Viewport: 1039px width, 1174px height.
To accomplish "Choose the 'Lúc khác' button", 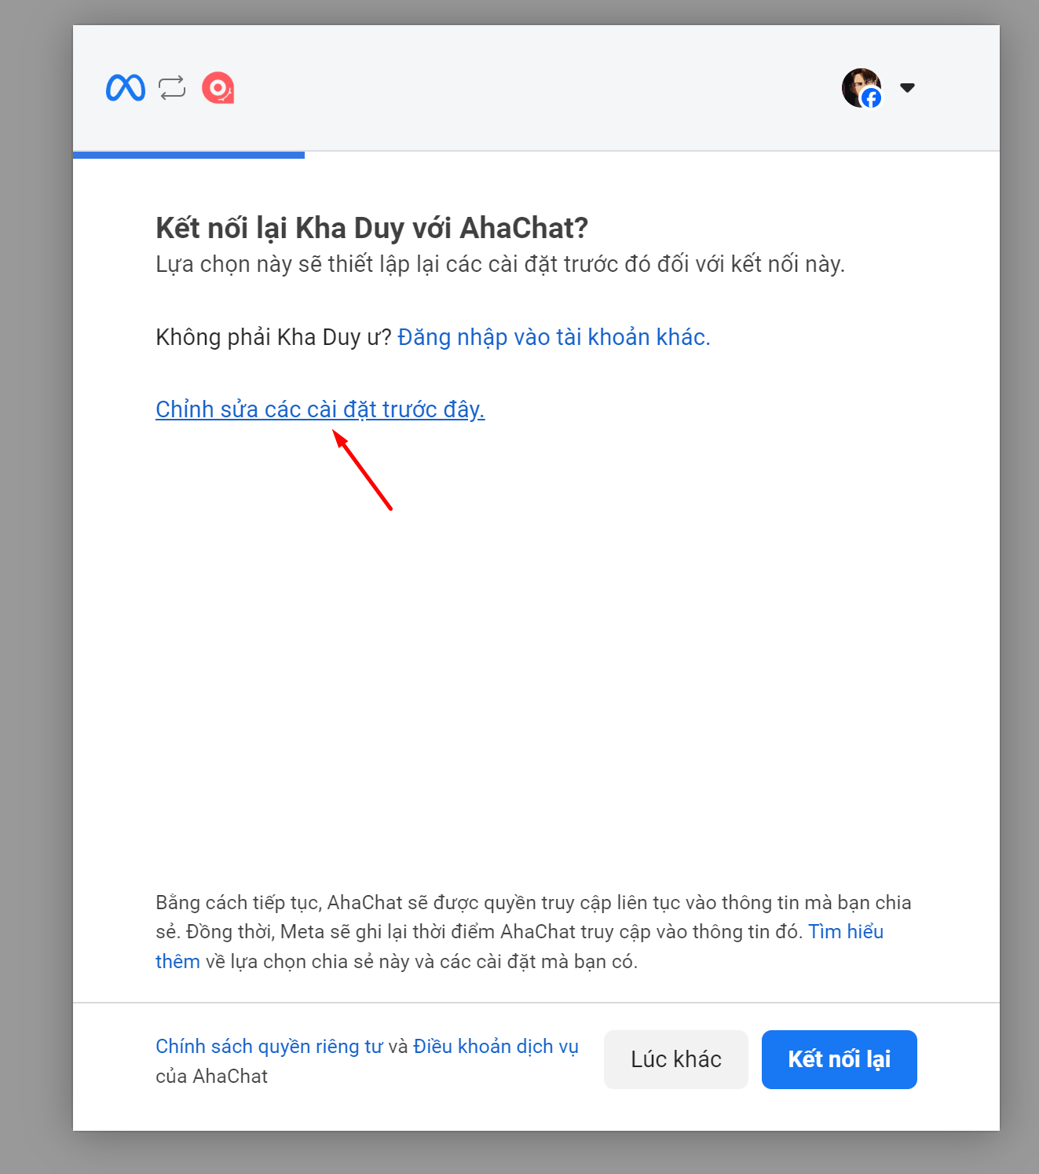I will pos(676,1059).
